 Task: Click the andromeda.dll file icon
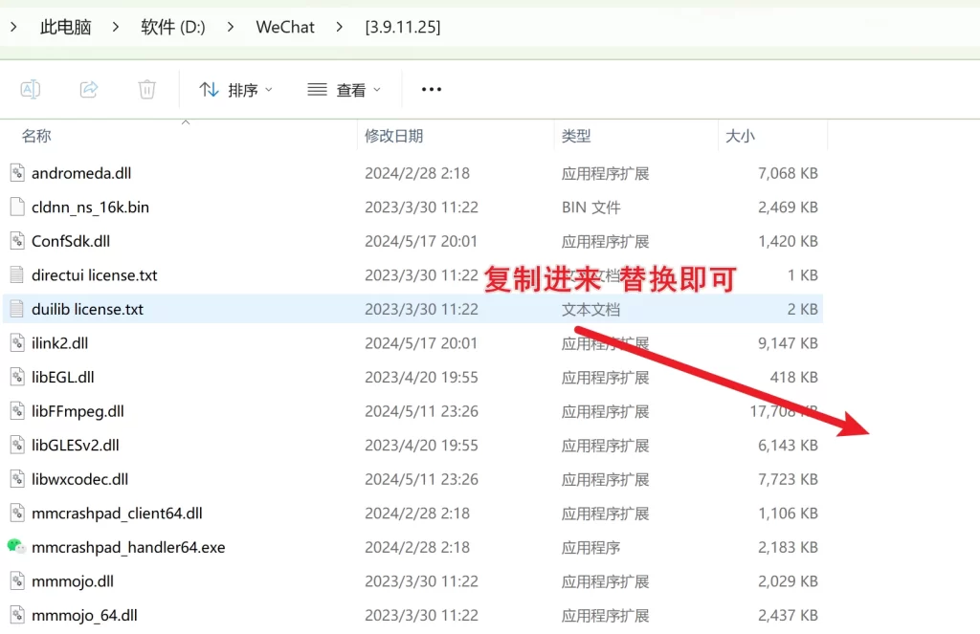(15, 173)
